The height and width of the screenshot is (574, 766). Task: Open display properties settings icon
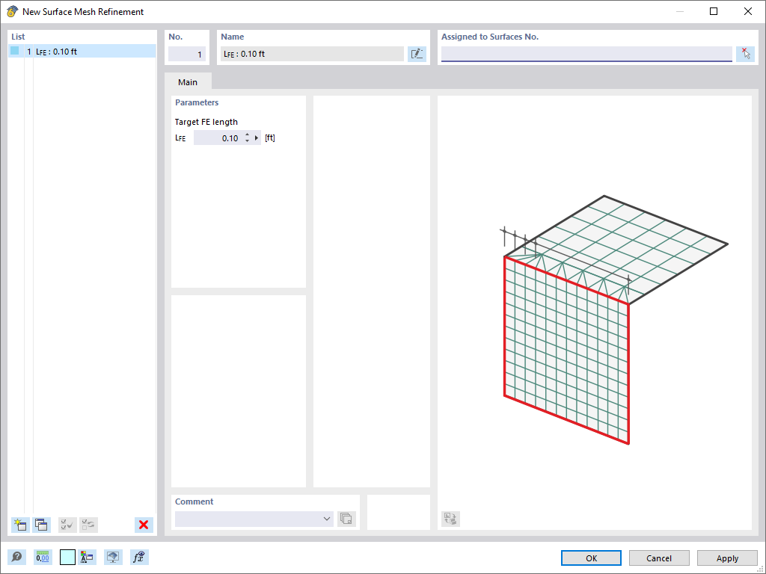(87, 557)
